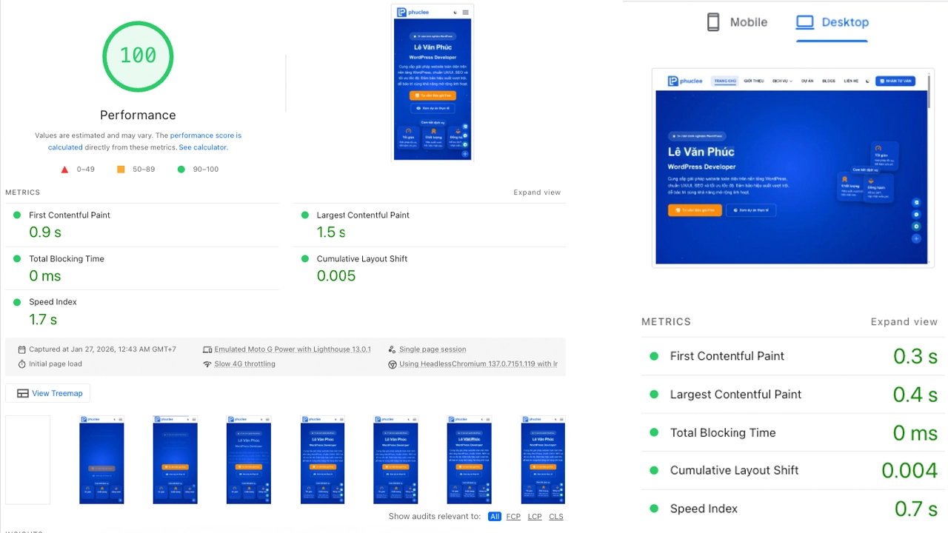Click the device icon beside Emulated Moto G Power
This screenshot has width=948, height=533.
pos(209,349)
